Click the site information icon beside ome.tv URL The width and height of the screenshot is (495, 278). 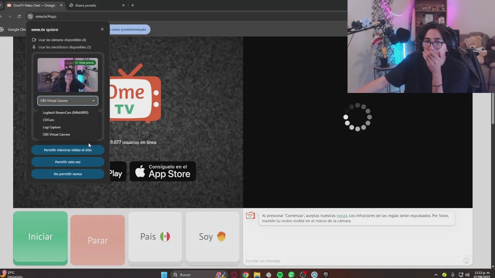click(30, 16)
